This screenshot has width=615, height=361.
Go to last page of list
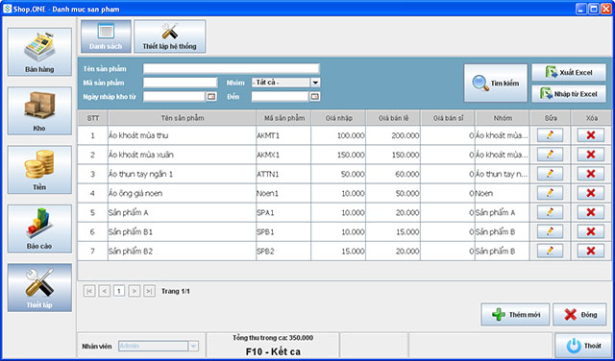coord(149,291)
